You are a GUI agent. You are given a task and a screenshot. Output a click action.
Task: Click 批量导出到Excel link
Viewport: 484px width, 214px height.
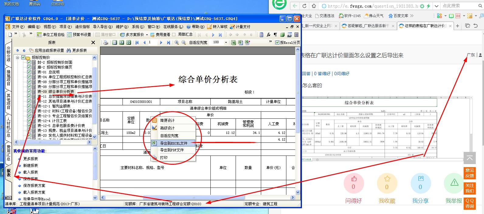point(36,199)
